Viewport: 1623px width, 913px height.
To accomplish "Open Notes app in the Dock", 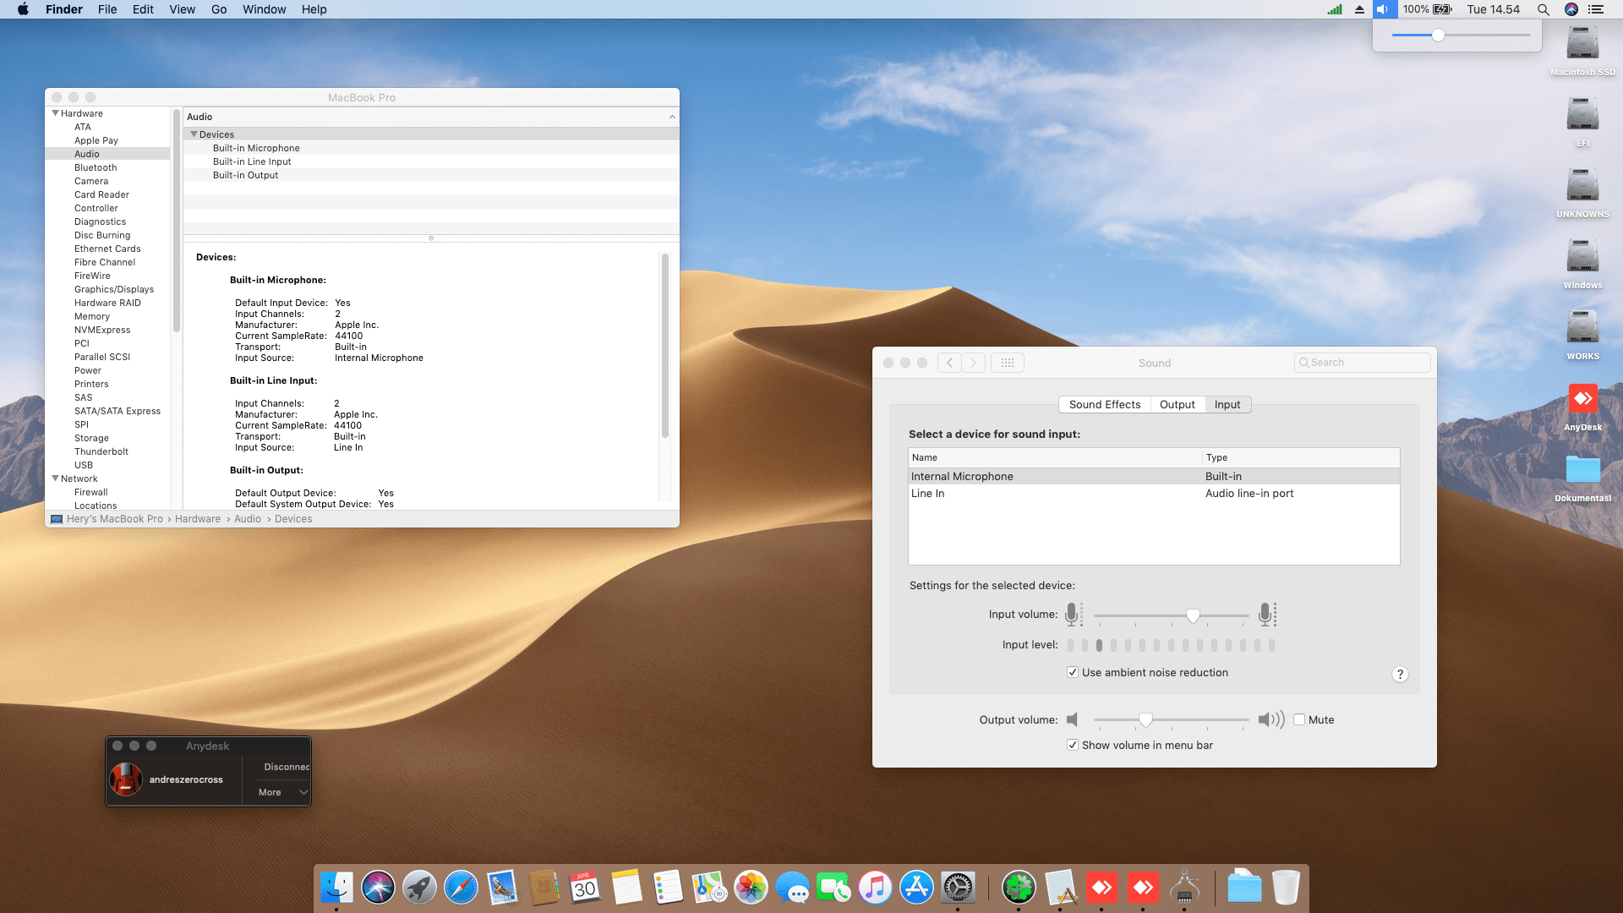I will tap(626, 888).
